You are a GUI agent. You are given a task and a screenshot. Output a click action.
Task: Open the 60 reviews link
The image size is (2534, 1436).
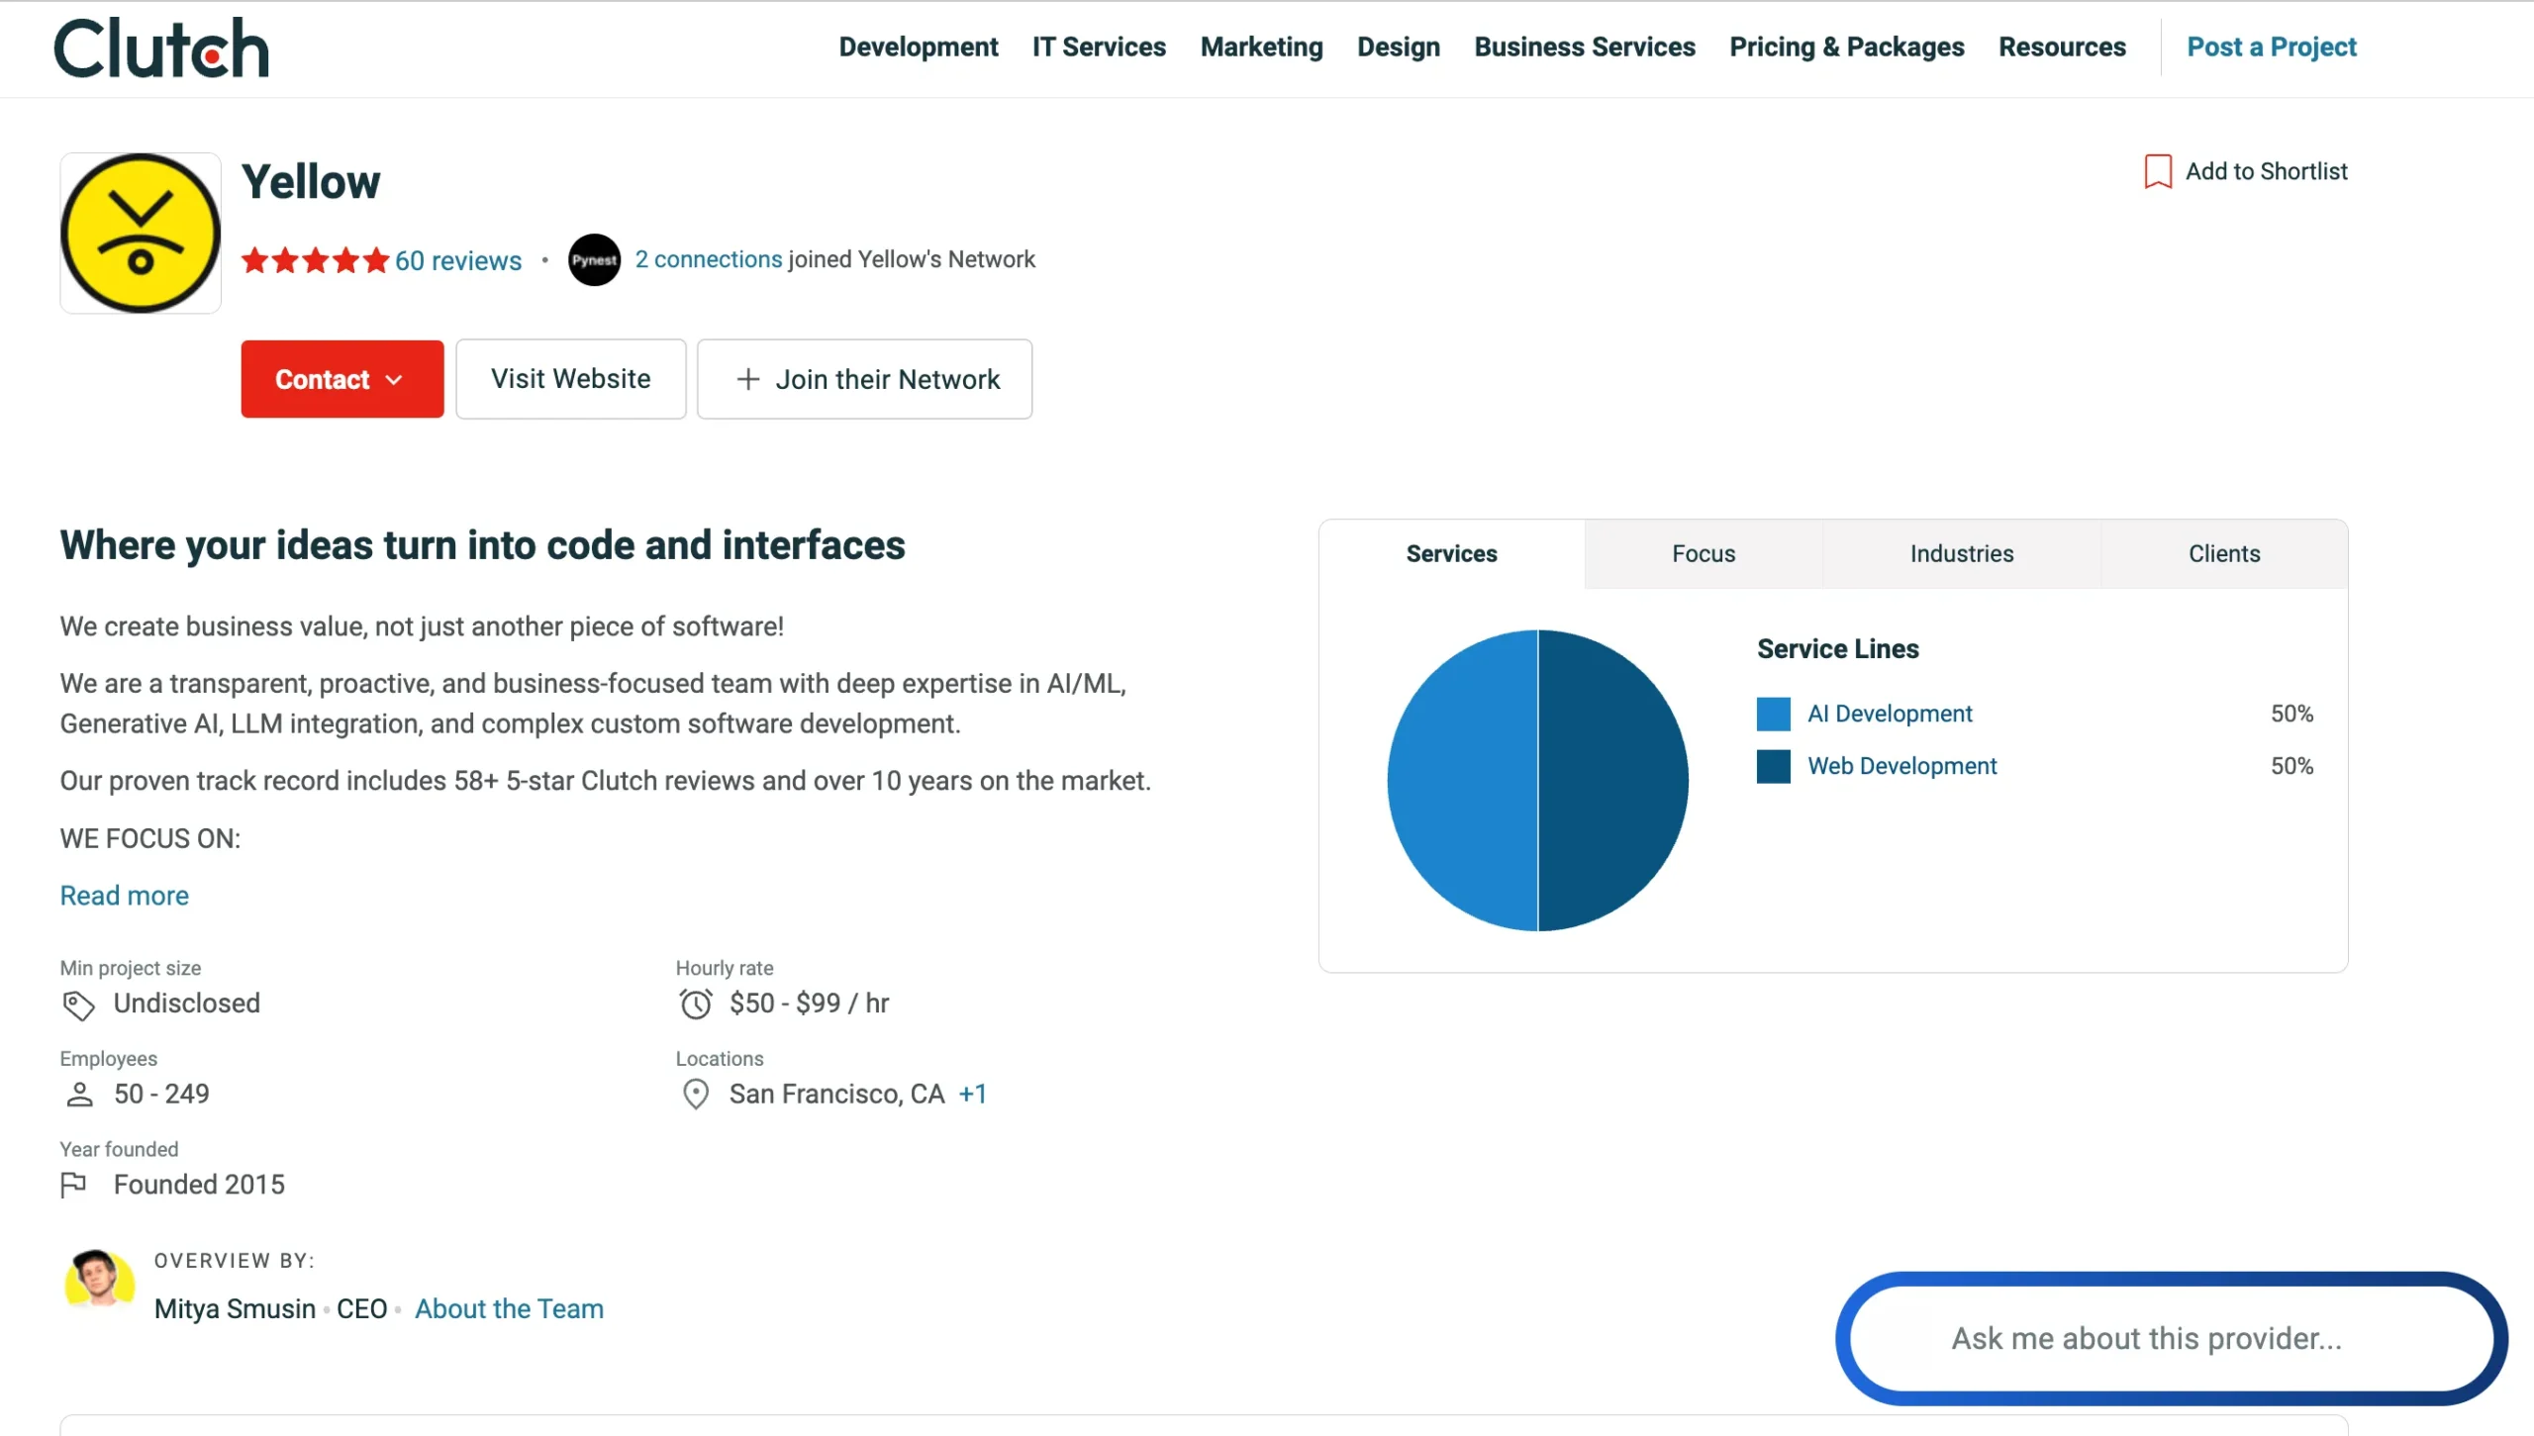point(457,260)
